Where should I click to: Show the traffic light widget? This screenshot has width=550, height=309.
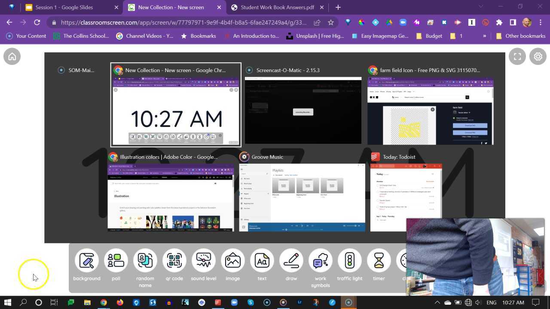tap(350, 261)
